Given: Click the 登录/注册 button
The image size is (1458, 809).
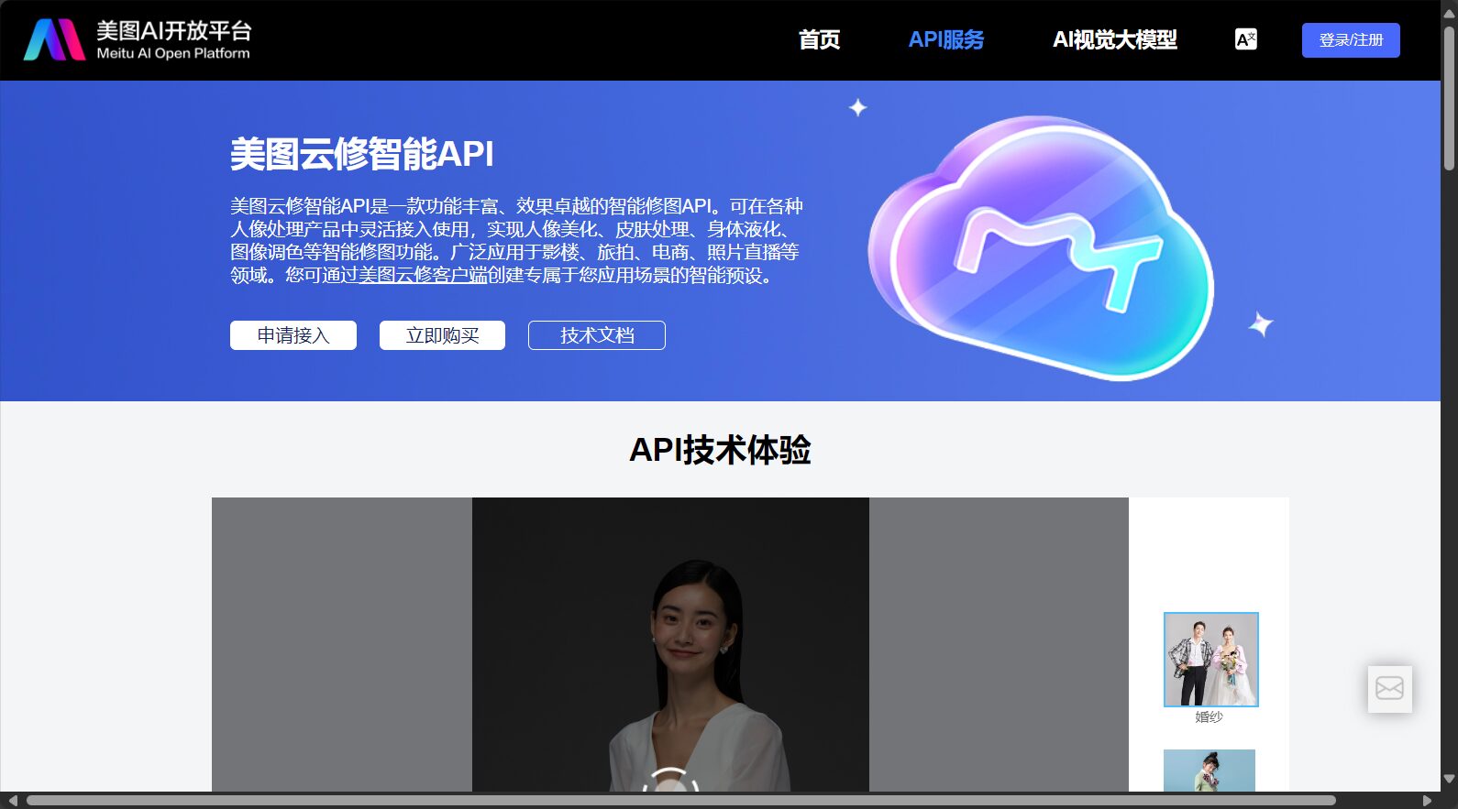Looking at the screenshot, I should tap(1351, 40).
